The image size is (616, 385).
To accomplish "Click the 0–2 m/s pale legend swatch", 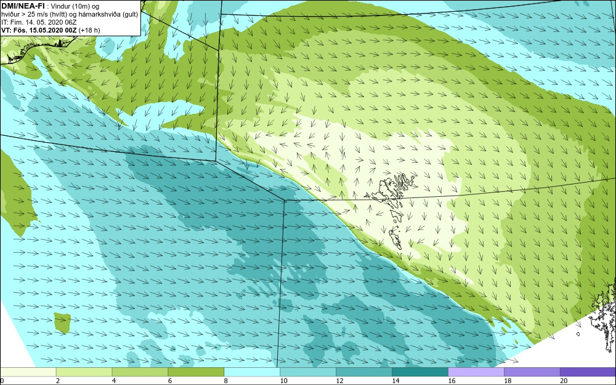I will coord(28,371).
